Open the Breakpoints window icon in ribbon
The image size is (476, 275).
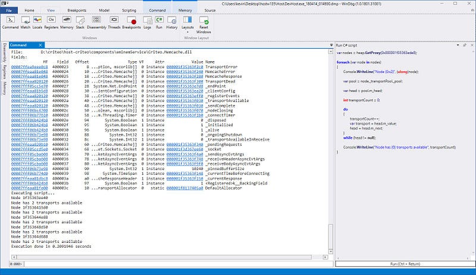131,23
